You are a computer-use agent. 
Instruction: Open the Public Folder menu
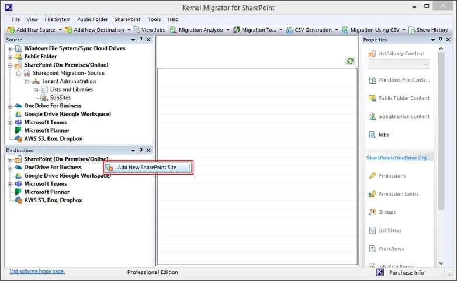(x=92, y=19)
